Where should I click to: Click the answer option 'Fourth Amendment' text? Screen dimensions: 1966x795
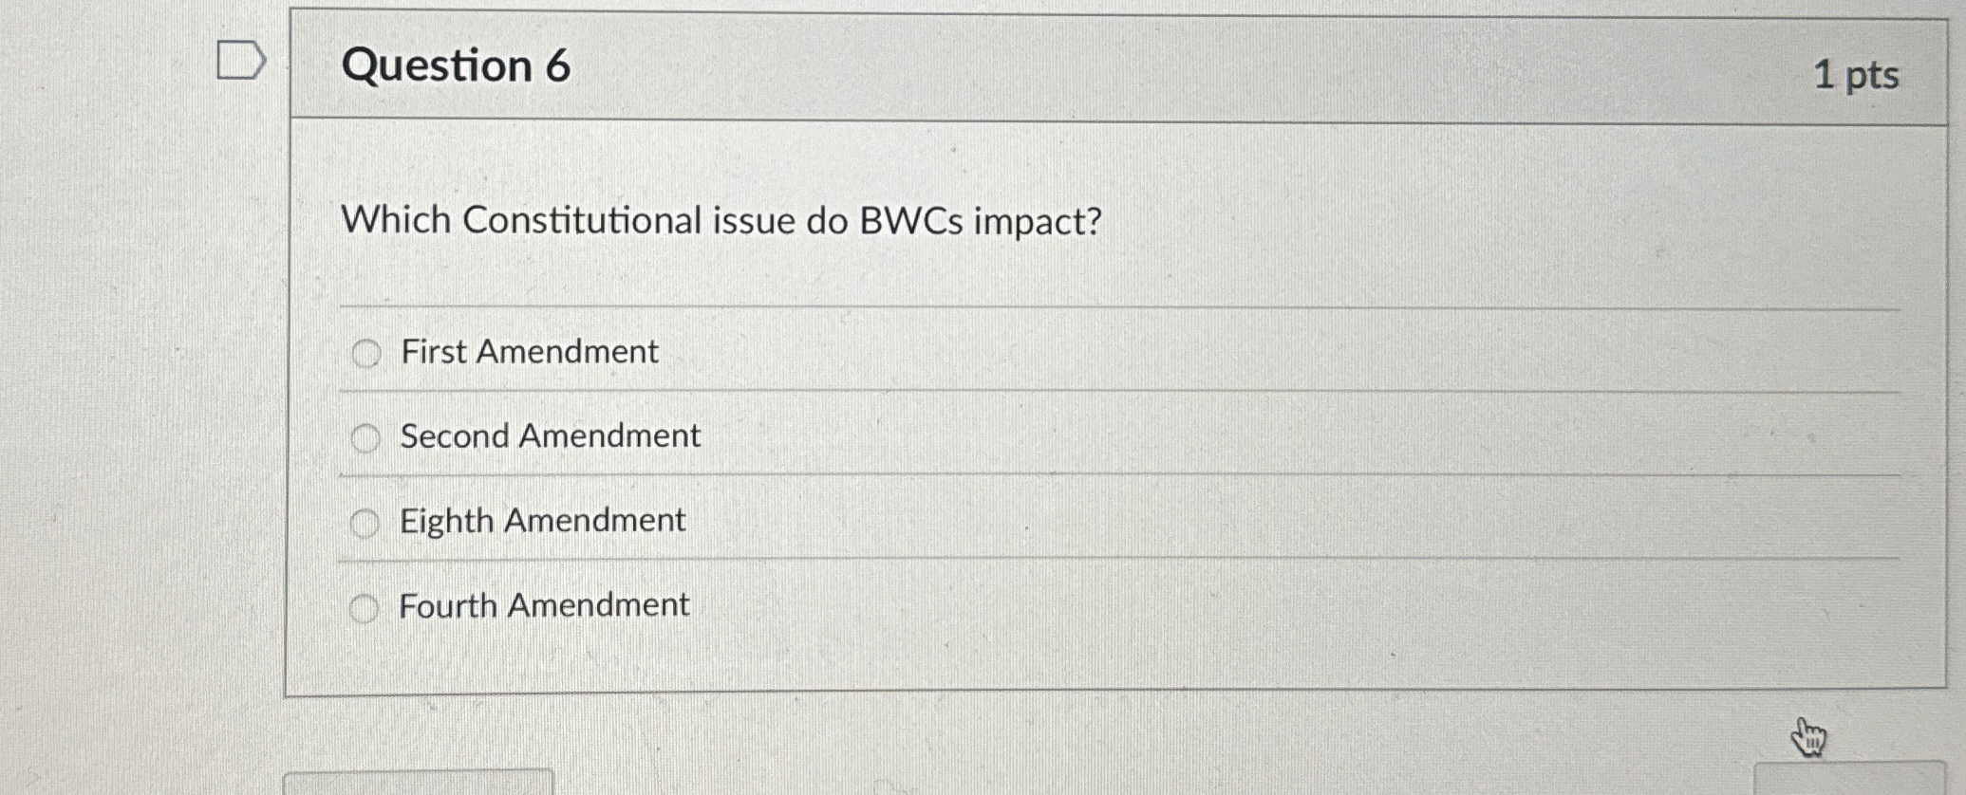click(x=544, y=605)
